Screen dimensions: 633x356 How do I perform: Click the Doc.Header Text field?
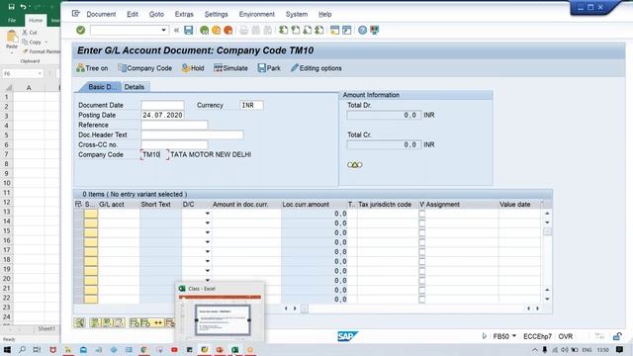pos(192,134)
